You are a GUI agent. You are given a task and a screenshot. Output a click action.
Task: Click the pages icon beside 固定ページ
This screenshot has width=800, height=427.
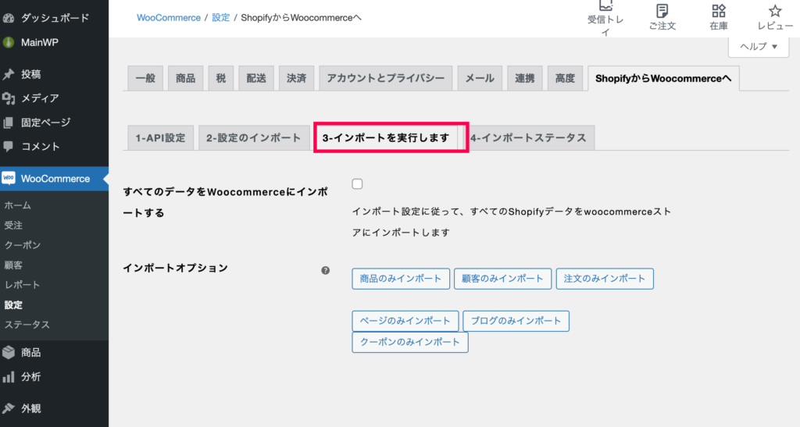pyautogui.click(x=8, y=123)
